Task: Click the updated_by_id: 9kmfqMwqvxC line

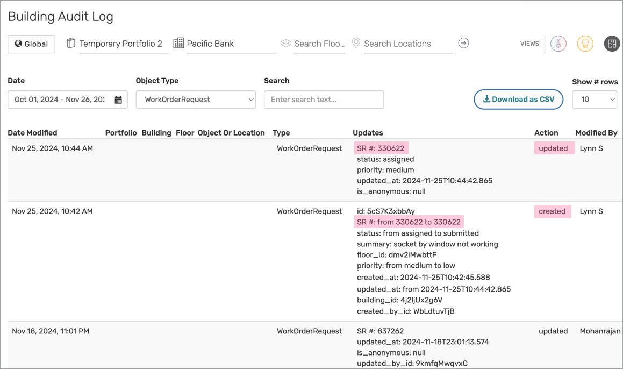Action: tap(412, 363)
